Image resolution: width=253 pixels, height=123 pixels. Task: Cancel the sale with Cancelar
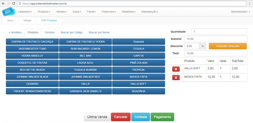point(121,117)
